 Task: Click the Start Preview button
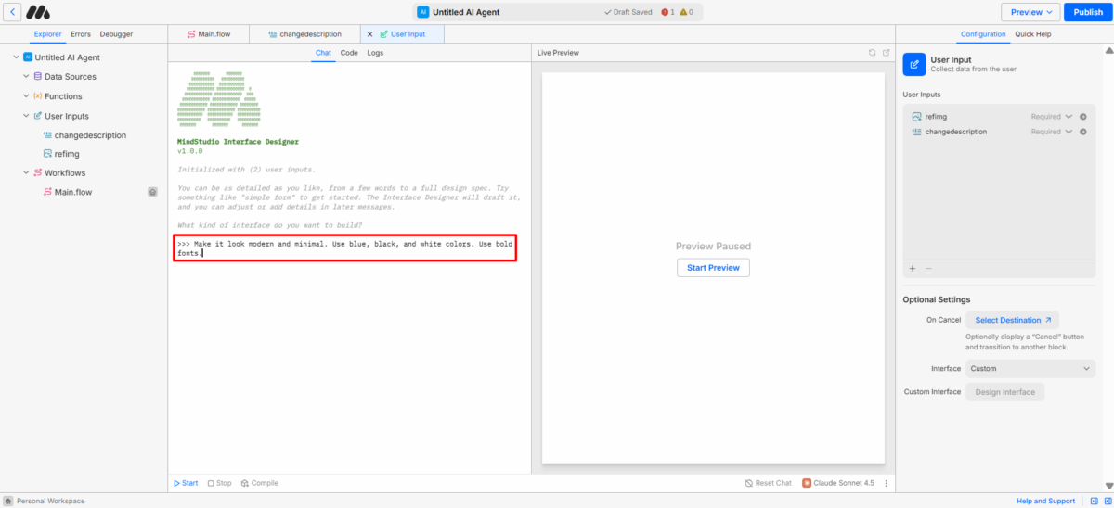tap(713, 268)
